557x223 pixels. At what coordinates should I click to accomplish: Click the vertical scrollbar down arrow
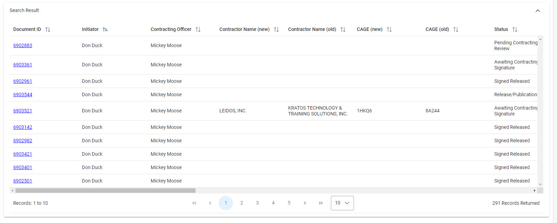540,185
